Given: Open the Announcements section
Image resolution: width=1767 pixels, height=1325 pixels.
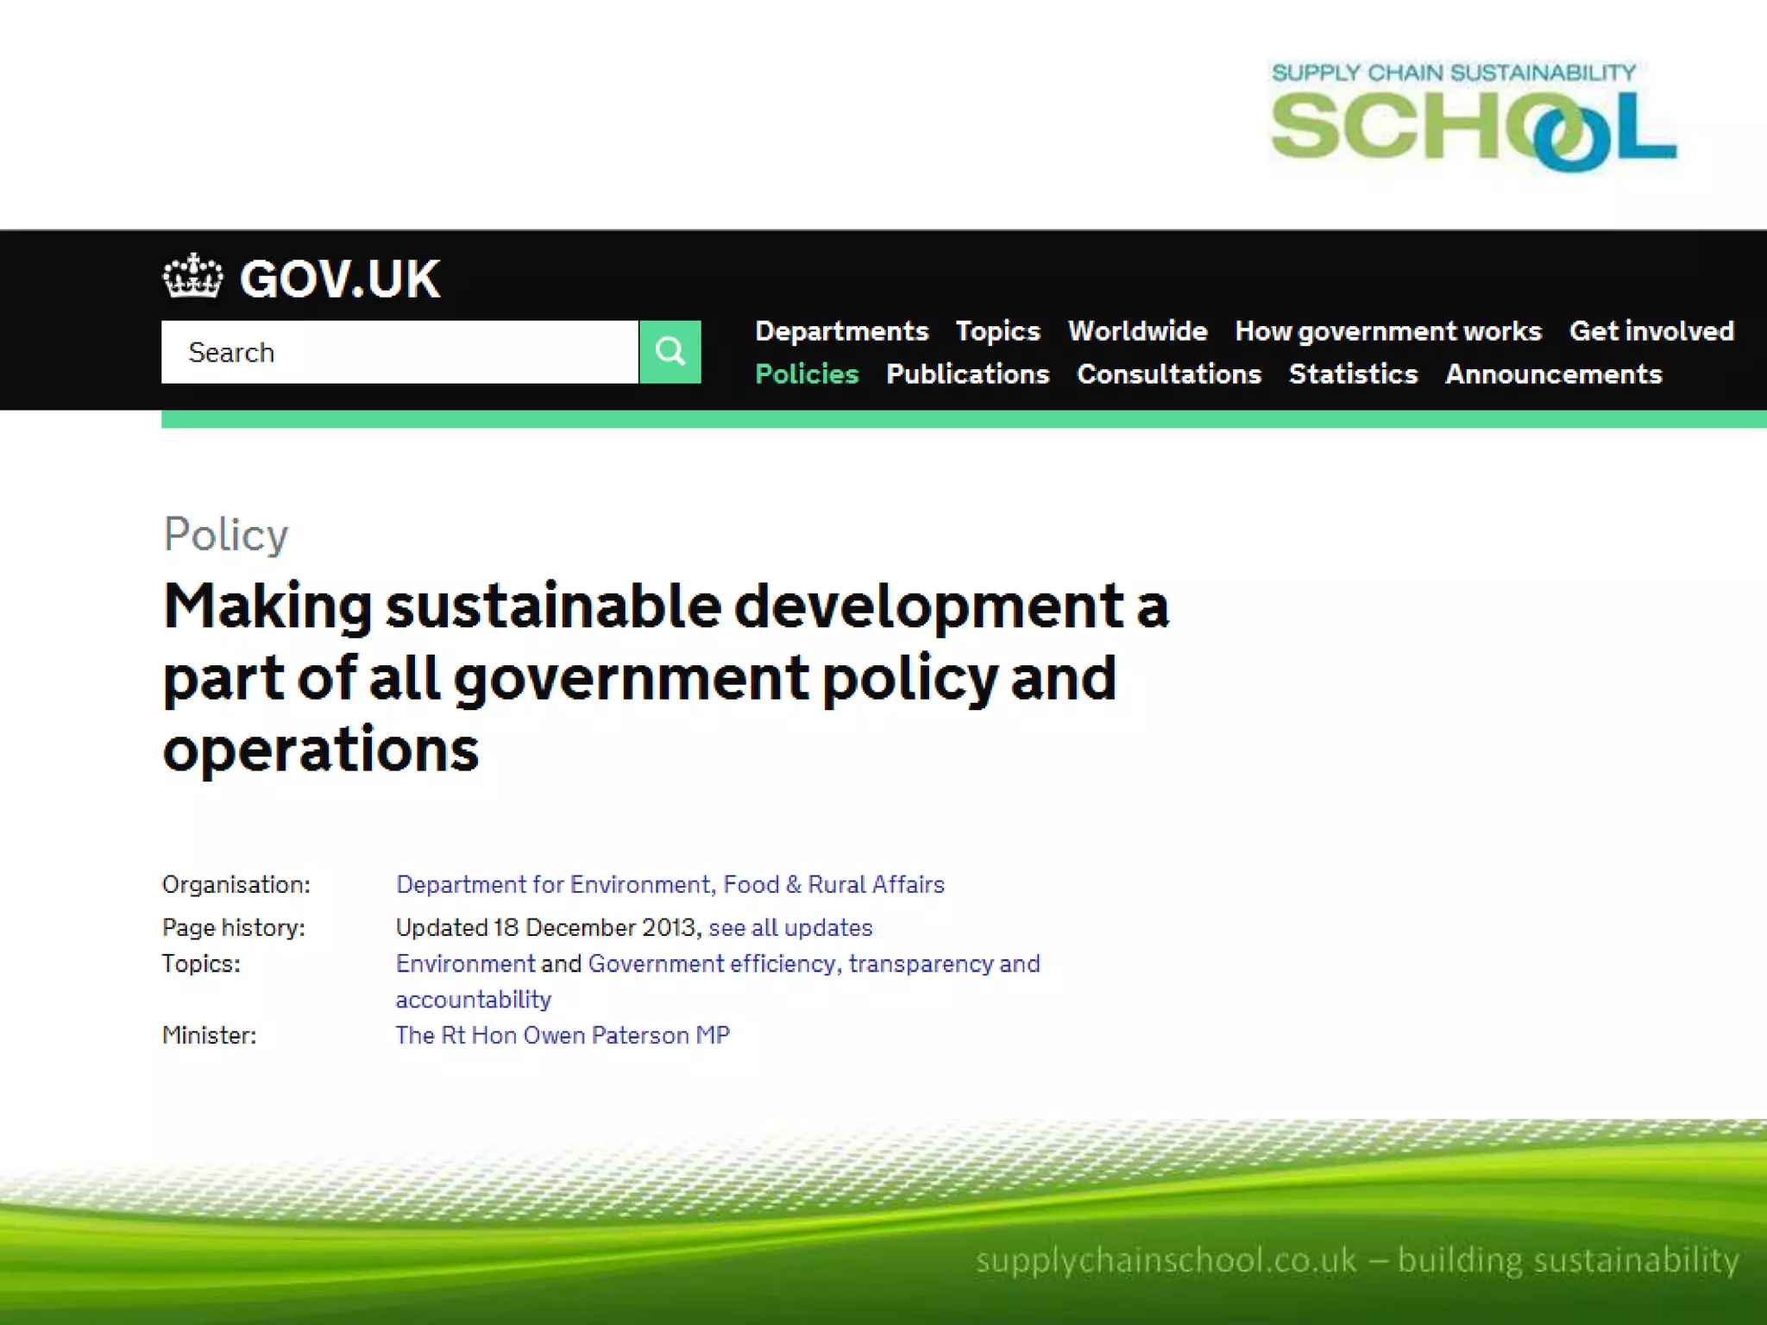Looking at the screenshot, I should pos(1553,374).
